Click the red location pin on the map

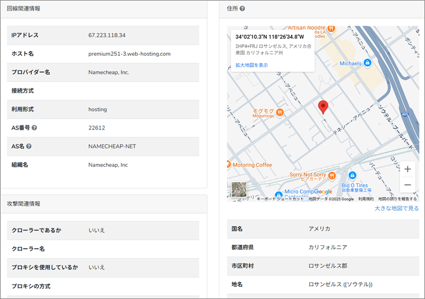click(323, 107)
